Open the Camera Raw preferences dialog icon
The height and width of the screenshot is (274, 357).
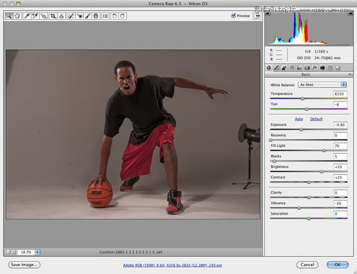point(105,16)
